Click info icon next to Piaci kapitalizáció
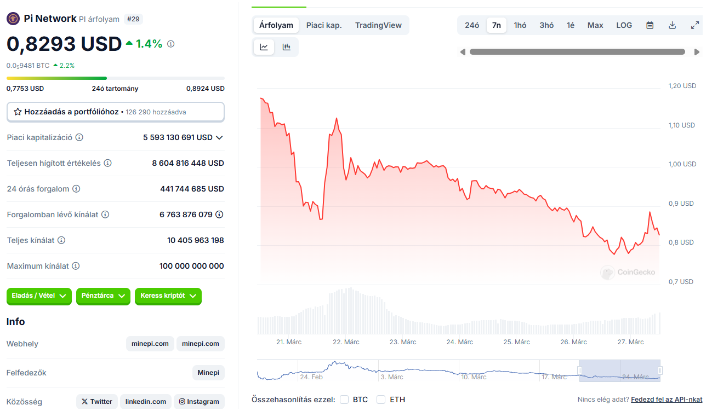Viewport: 712px width, 411px height. tap(79, 137)
